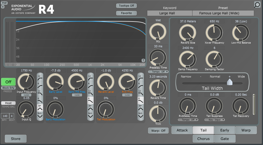Toggle Tooltips Off button
This screenshot has height=145, width=263.
click(126, 6)
